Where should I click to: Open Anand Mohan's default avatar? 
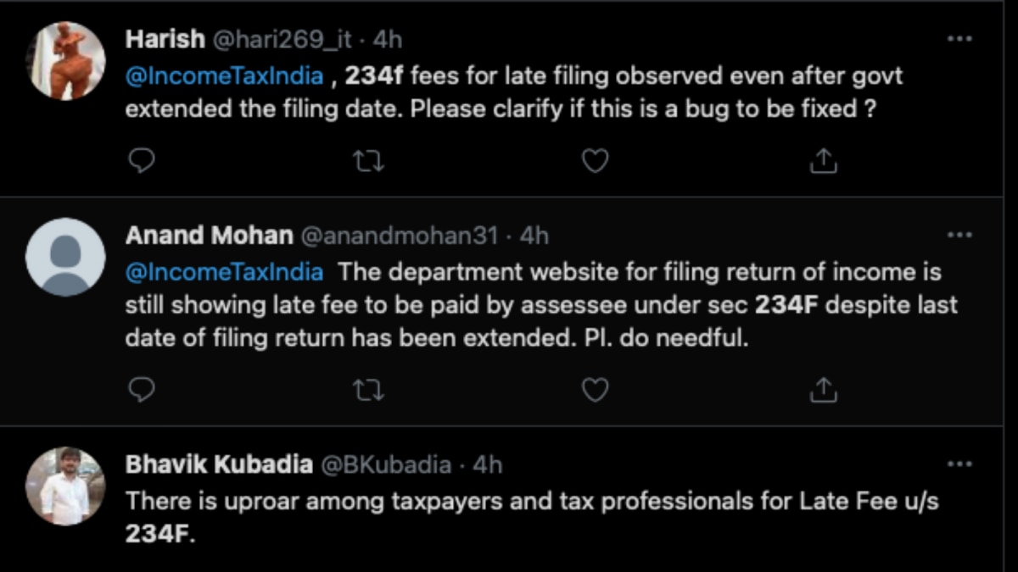65,258
